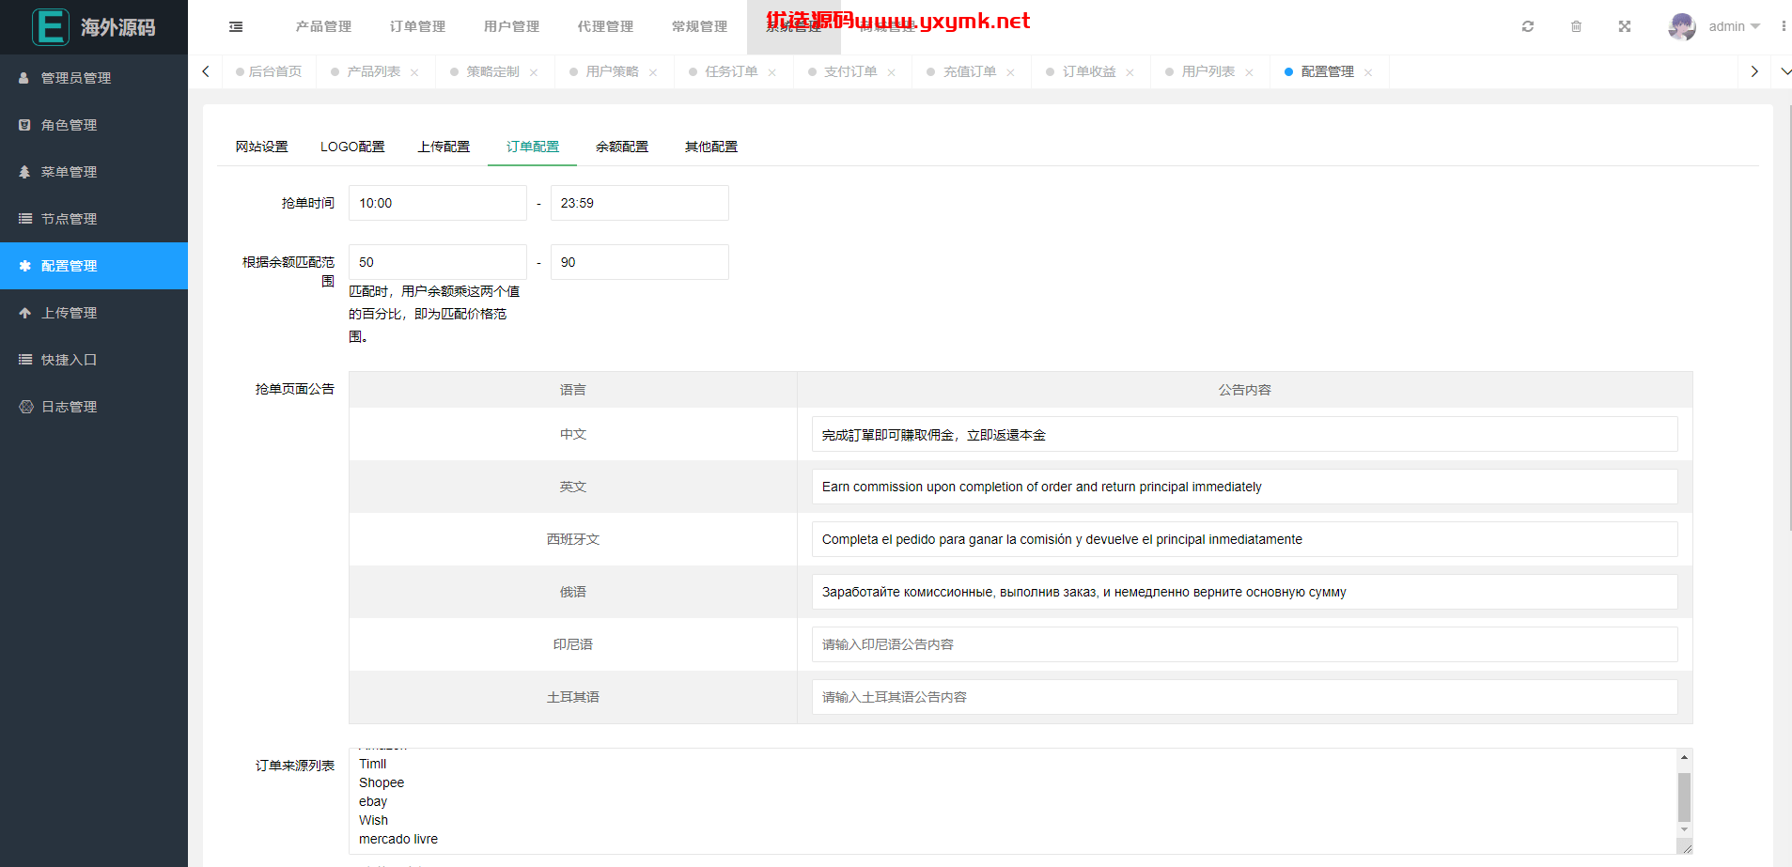Open 快捷入口 in the sidebar
This screenshot has width=1792, height=867.
[94, 360]
